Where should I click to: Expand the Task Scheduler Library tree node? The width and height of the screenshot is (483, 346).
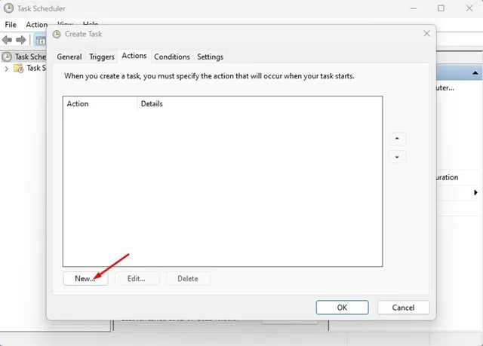(8, 69)
